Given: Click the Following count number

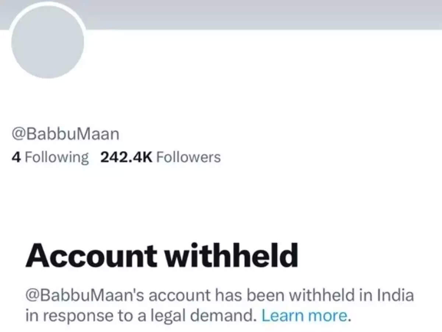Looking at the screenshot, I should coord(15,156).
